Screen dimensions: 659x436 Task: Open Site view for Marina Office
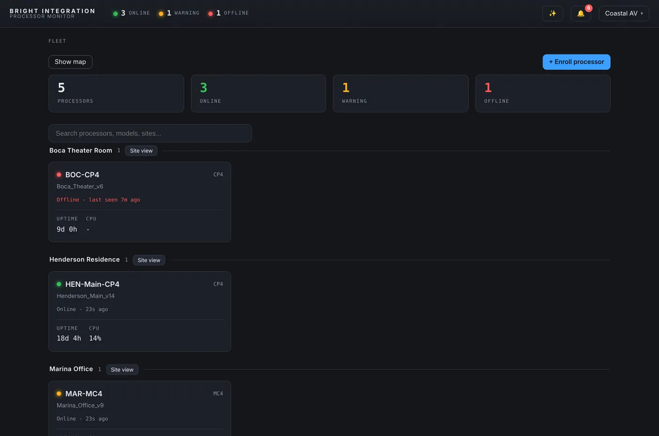122,370
